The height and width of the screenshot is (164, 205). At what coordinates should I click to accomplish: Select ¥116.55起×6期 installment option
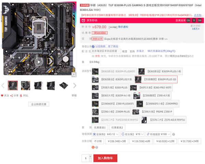coord(141,141)
